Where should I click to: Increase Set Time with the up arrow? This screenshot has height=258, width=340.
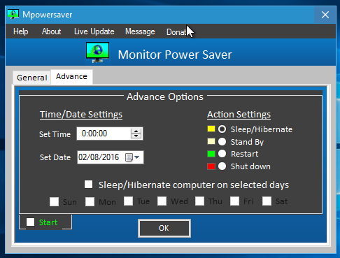(136, 131)
